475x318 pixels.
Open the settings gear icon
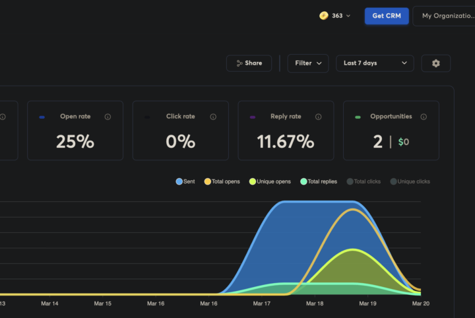click(435, 63)
